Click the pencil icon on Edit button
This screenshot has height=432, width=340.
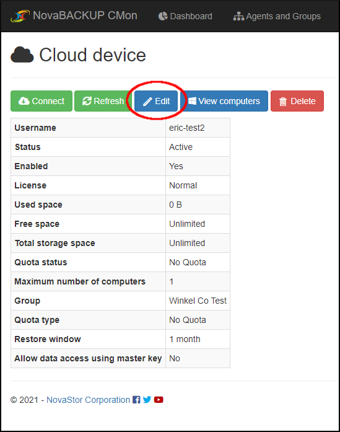[x=147, y=102]
